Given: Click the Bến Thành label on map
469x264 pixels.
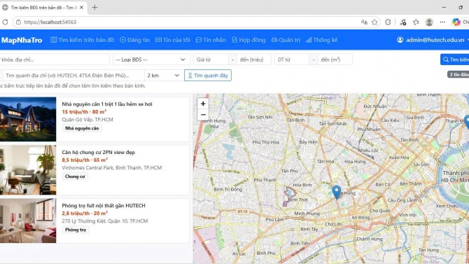Looking at the screenshot, I should (x=411, y=183).
